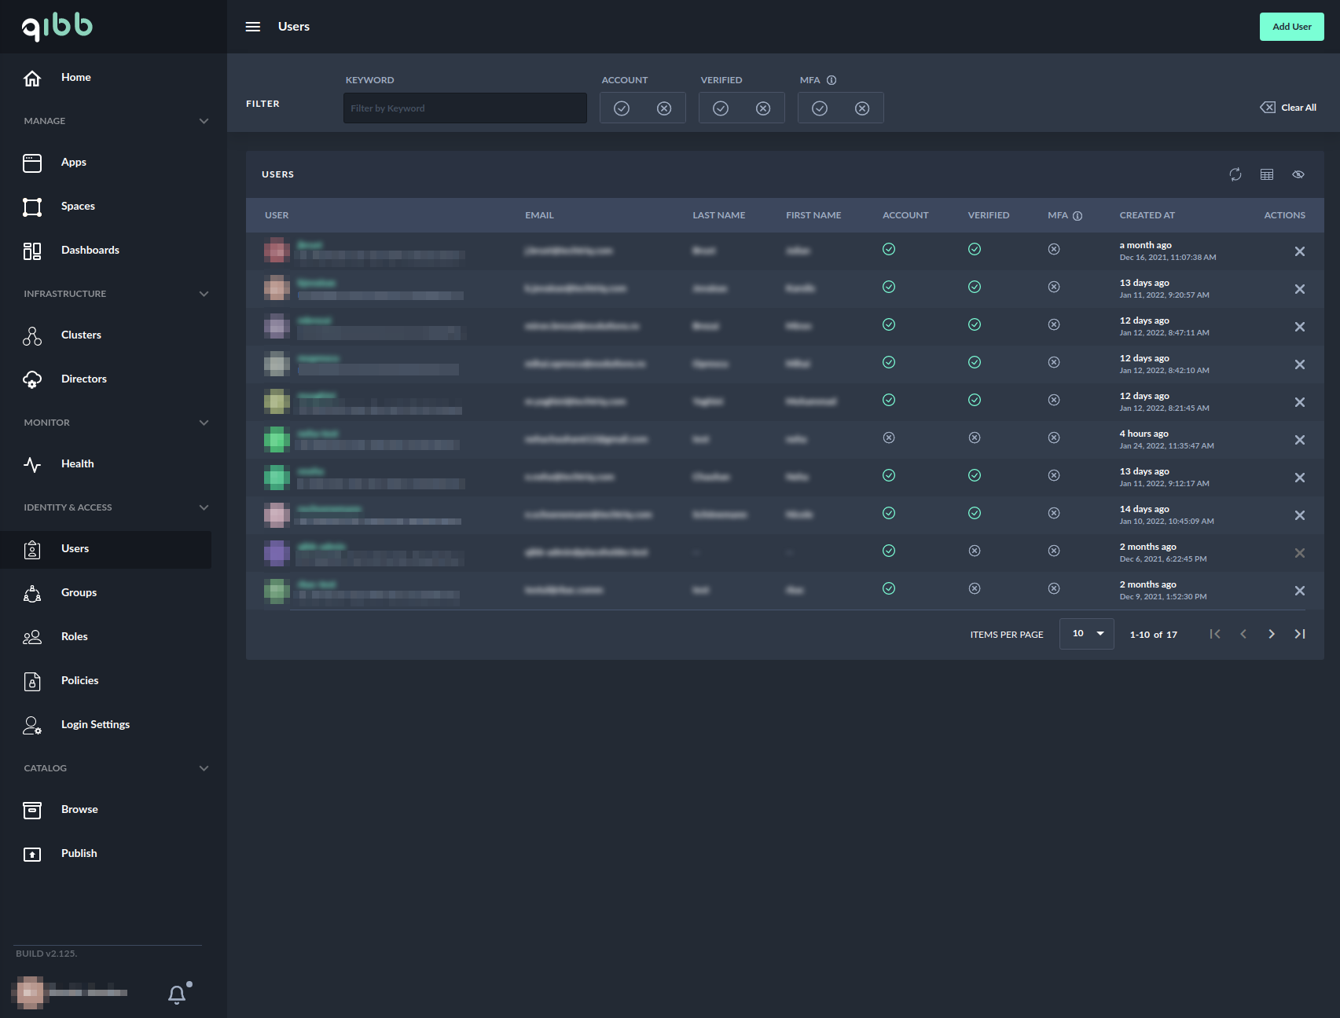Toggle the hamburger menu icon

tap(253, 27)
